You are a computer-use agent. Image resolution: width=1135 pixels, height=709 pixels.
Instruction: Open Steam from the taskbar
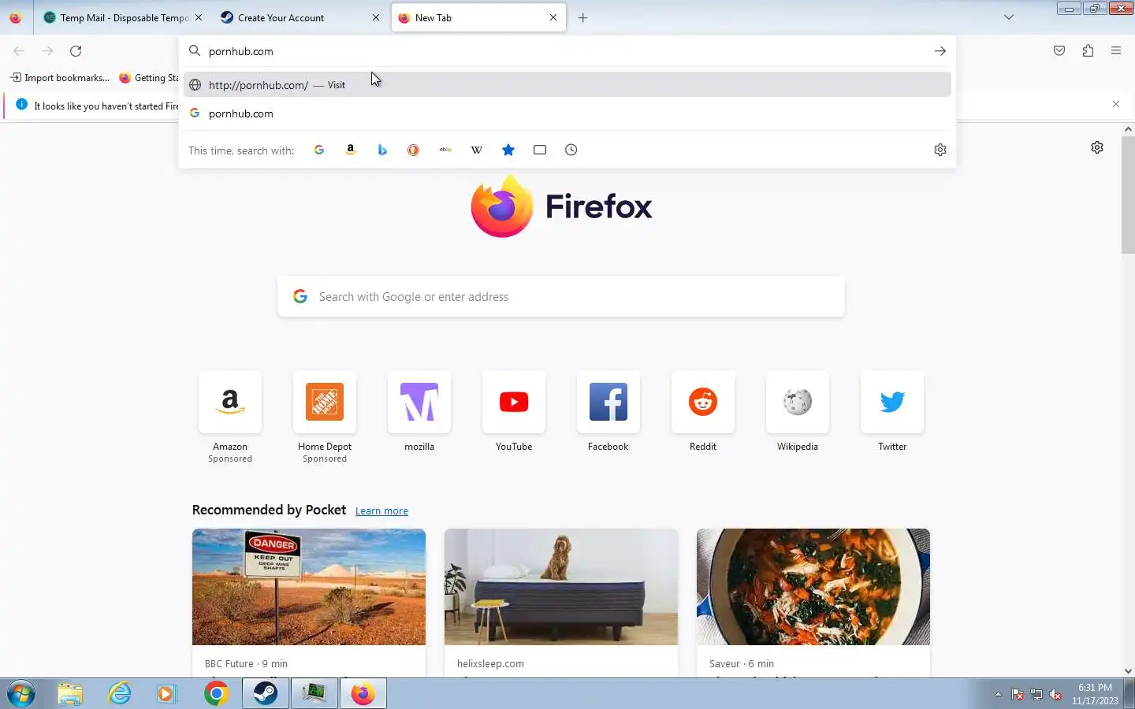click(266, 694)
